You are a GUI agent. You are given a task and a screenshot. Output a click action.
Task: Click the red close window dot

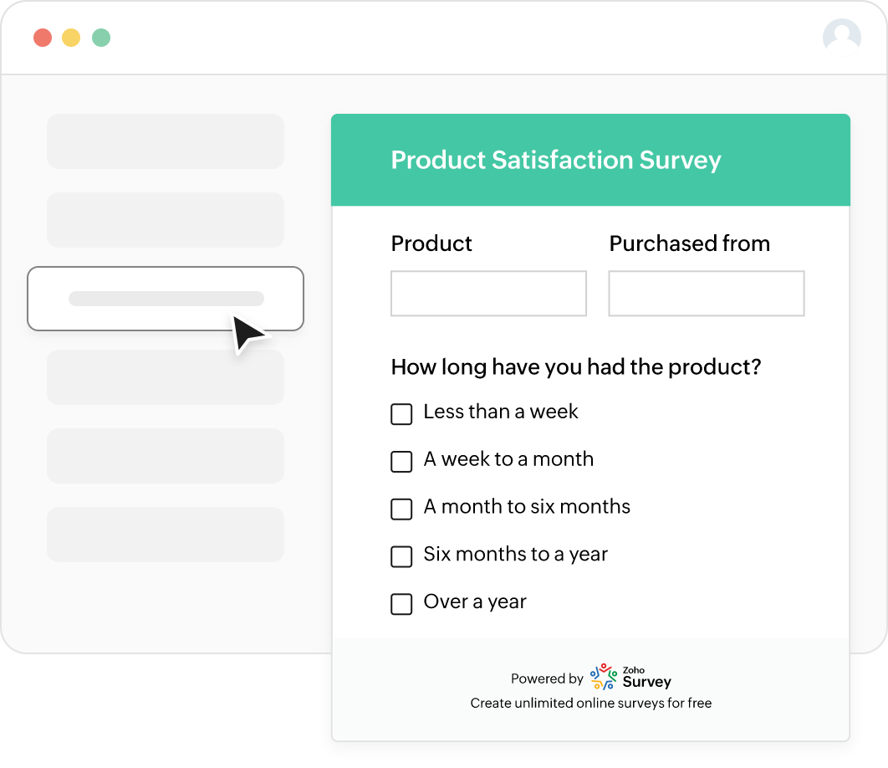[x=43, y=38]
